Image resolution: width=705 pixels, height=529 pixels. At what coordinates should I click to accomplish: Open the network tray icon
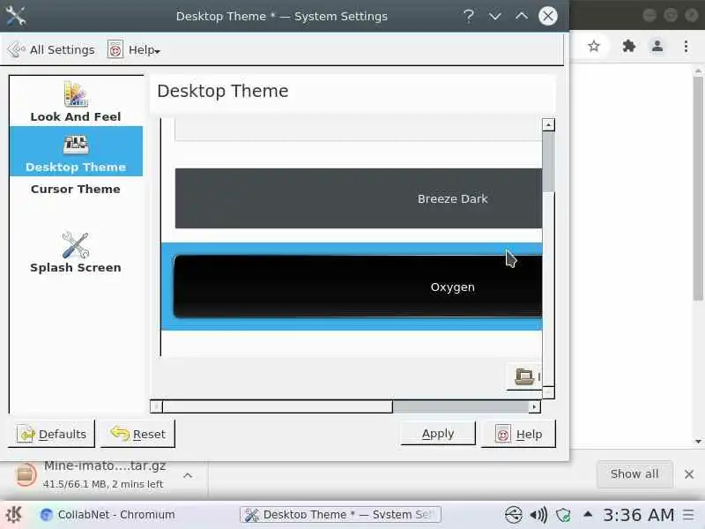(513, 514)
